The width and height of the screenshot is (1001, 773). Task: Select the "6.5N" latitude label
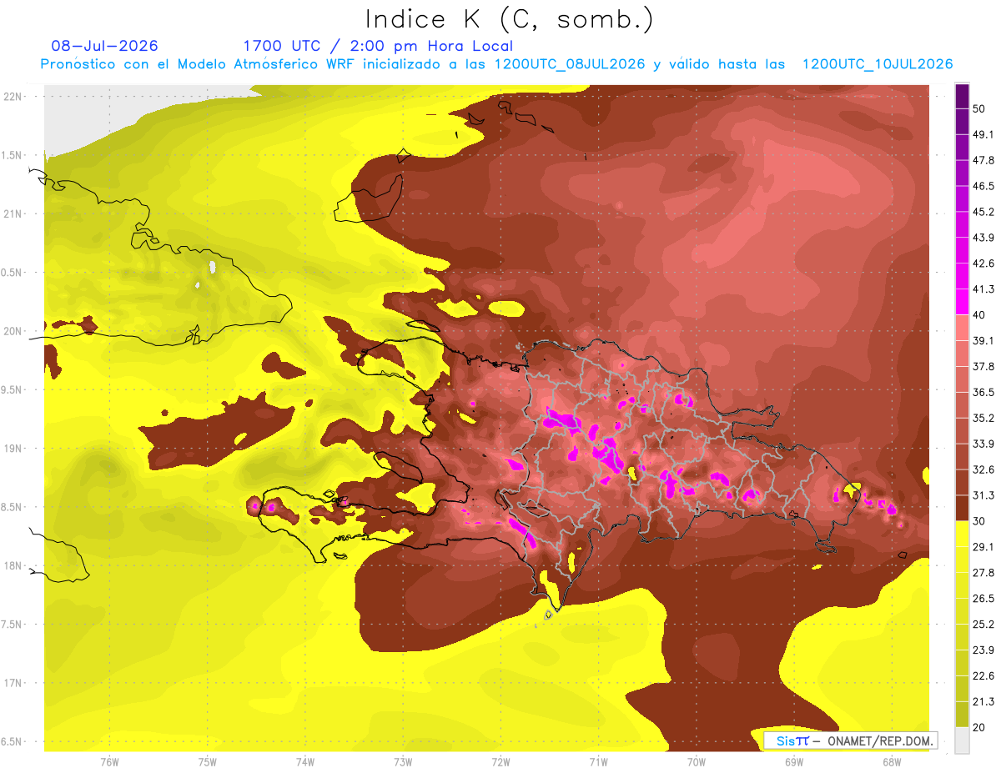(12, 741)
